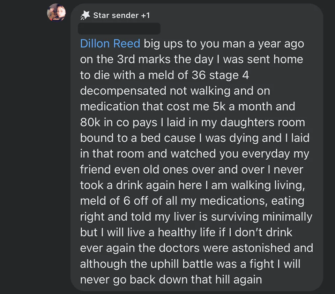
Task: Click the redacted commenter name bar
Action: [119, 29]
